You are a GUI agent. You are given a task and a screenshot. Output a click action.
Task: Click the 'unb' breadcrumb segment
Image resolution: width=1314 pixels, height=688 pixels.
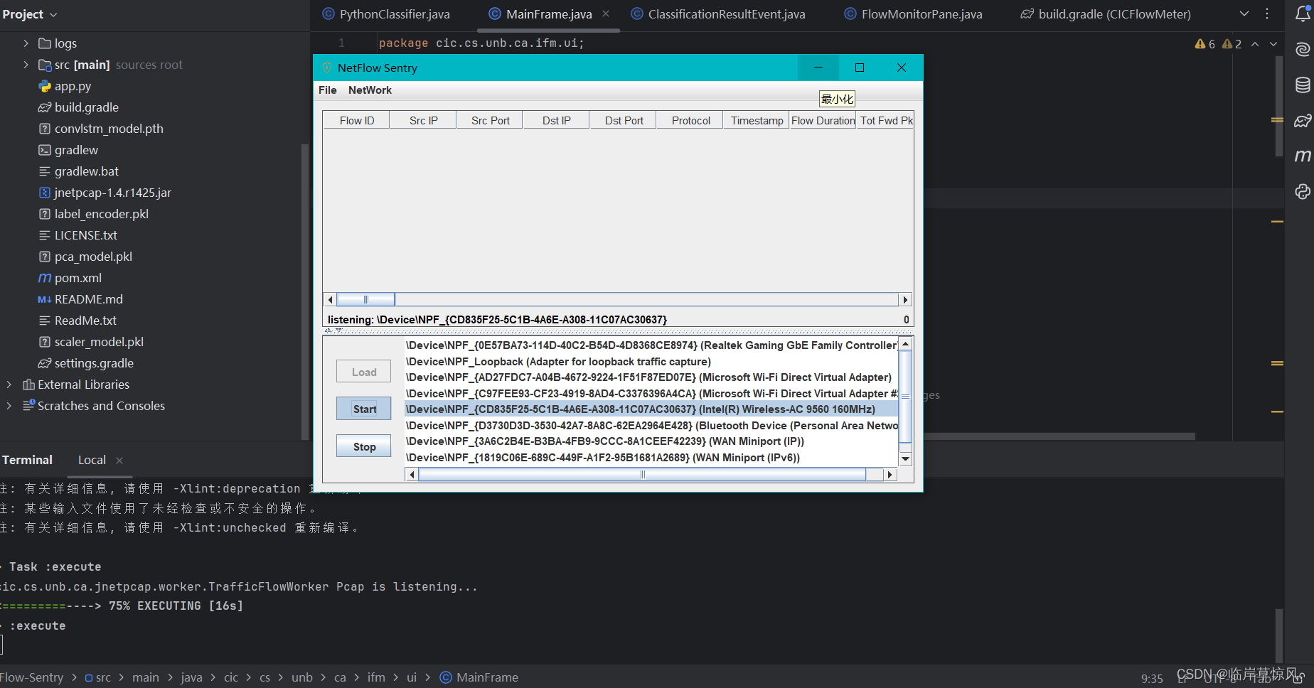[301, 677]
